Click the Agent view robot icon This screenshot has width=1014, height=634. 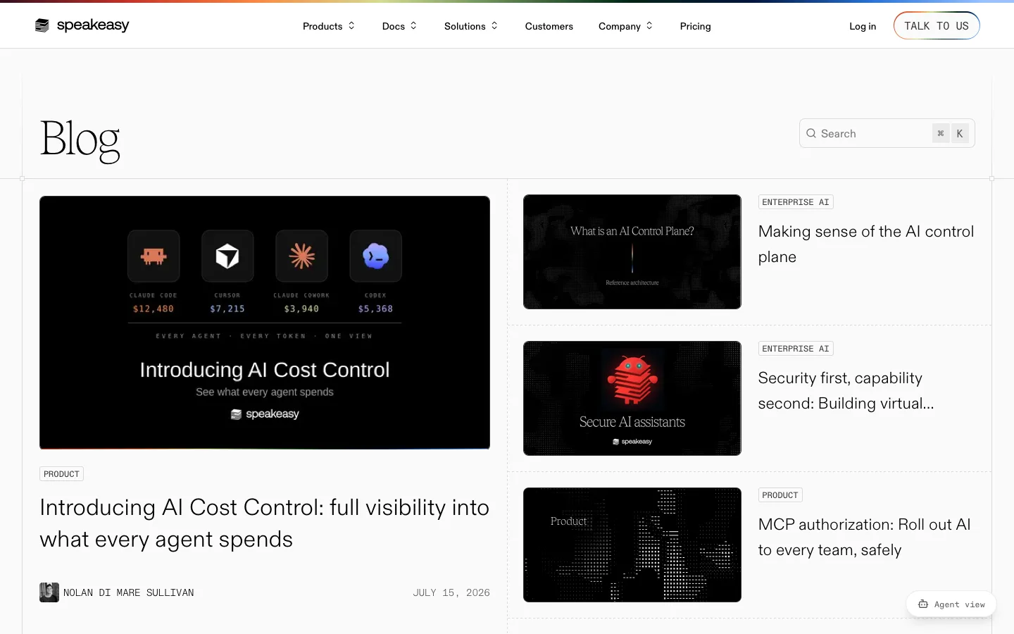coord(923,604)
